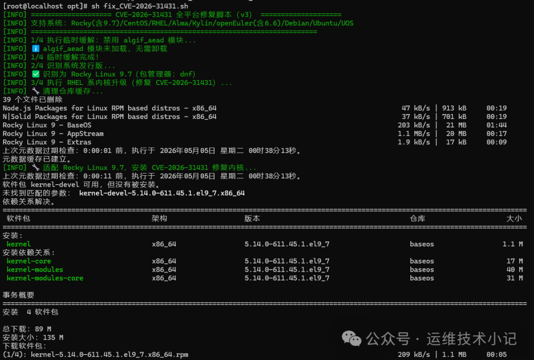Viewport: 534px width, 360px height.
Task: Click the '1.1 M' size of kernel
Action: click(513, 244)
